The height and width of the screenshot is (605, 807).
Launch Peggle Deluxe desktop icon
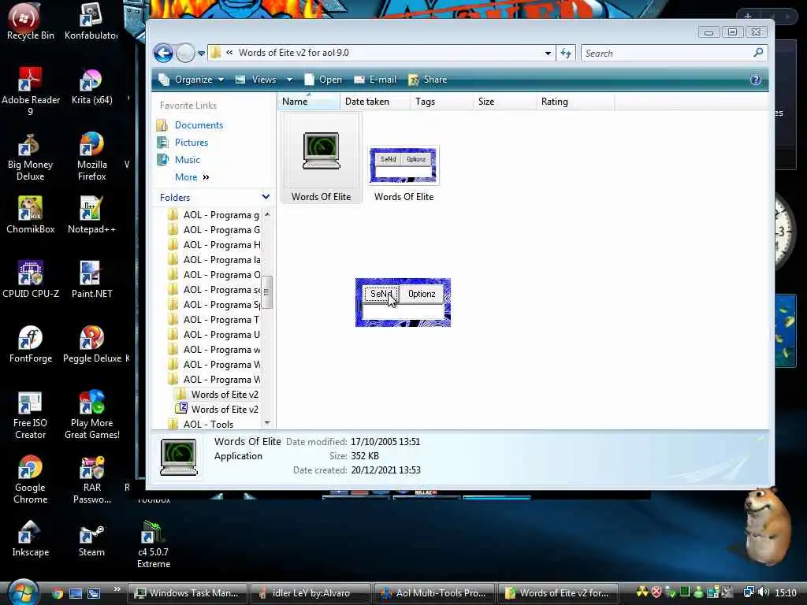pyautogui.click(x=91, y=345)
